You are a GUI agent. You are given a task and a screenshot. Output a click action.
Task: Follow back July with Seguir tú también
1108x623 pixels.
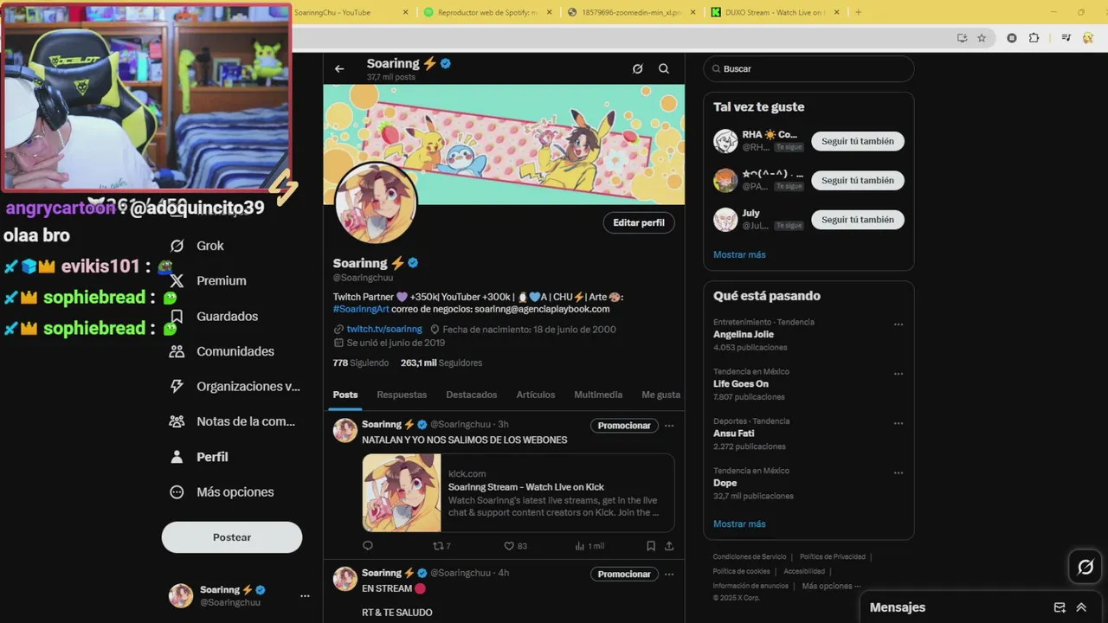[x=858, y=220]
